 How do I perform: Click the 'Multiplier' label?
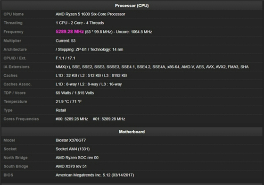click(x=12, y=41)
